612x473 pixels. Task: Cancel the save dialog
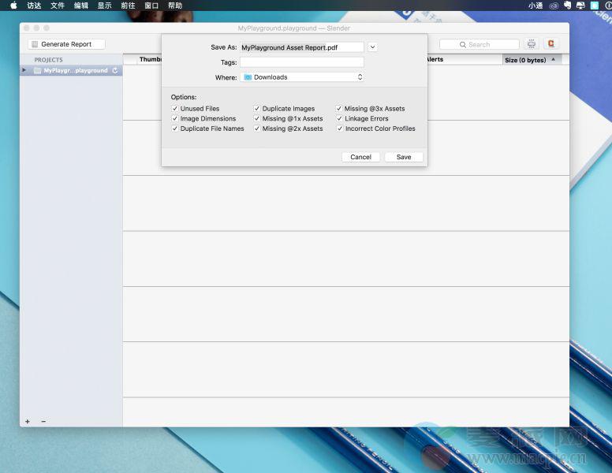click(360, 157)
